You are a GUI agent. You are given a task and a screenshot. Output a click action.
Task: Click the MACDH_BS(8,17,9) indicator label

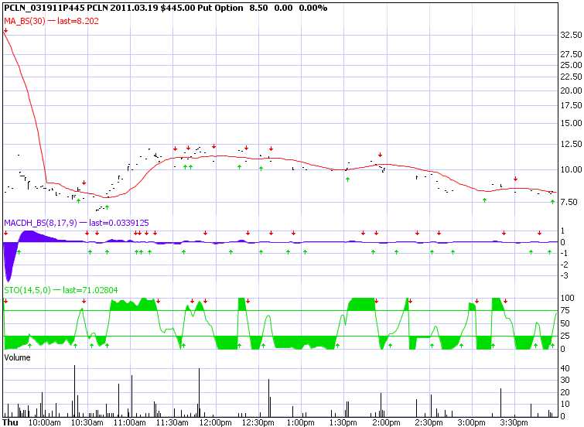coord(40,222)
